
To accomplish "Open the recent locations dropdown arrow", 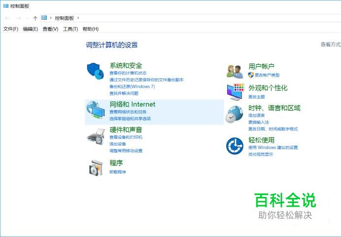I will [27, 18].
